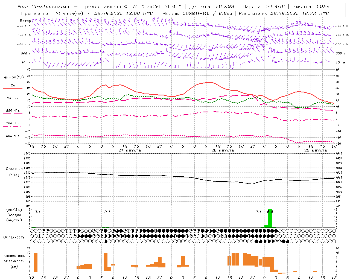Click the 500 м wind level label on the left
This screenshot has height=280, width=350.
click(x=26, y=53)
